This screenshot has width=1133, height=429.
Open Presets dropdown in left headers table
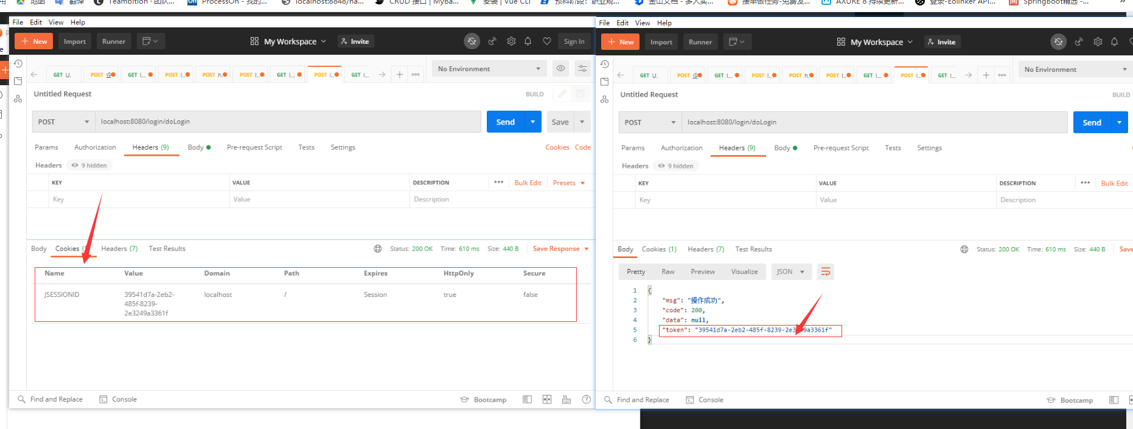(x=569, y=183)
